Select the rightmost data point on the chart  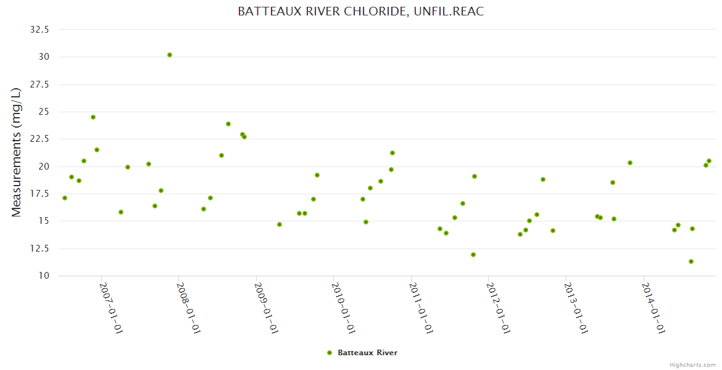click(x=709, y=161)
